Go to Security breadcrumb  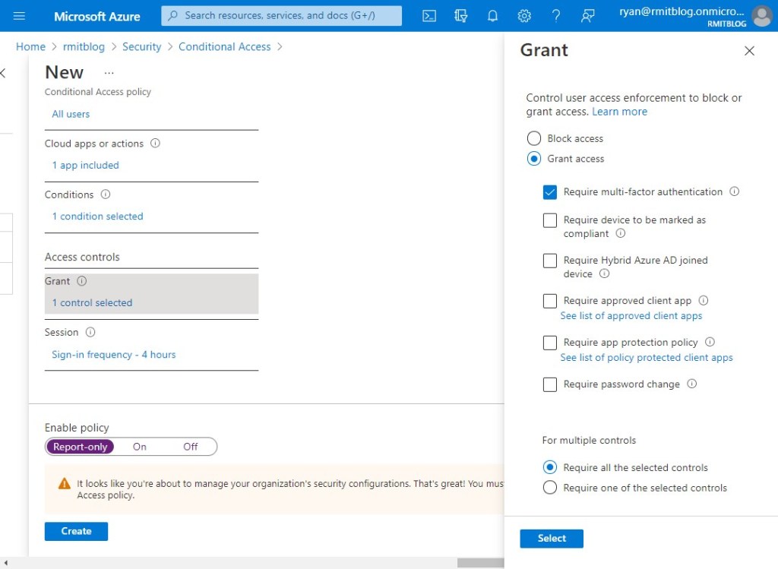tap(142, 46)
